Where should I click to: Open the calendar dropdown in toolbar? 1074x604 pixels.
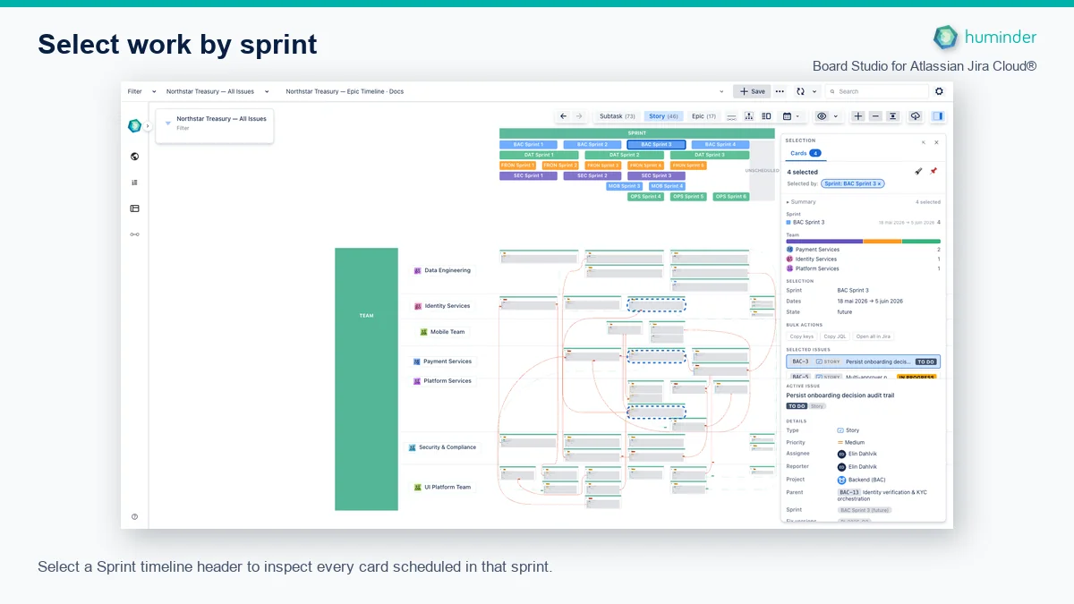pos(791,116)
